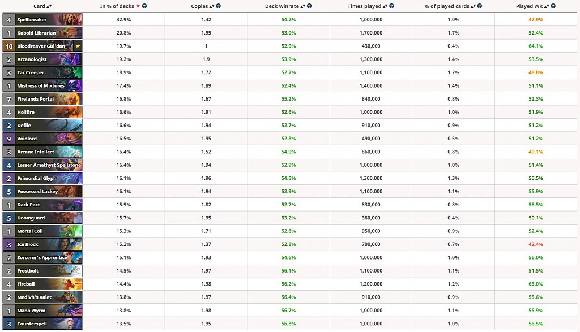Open the Spellbreaker card entry
The image size is (580, 332).
coord(42,20)
